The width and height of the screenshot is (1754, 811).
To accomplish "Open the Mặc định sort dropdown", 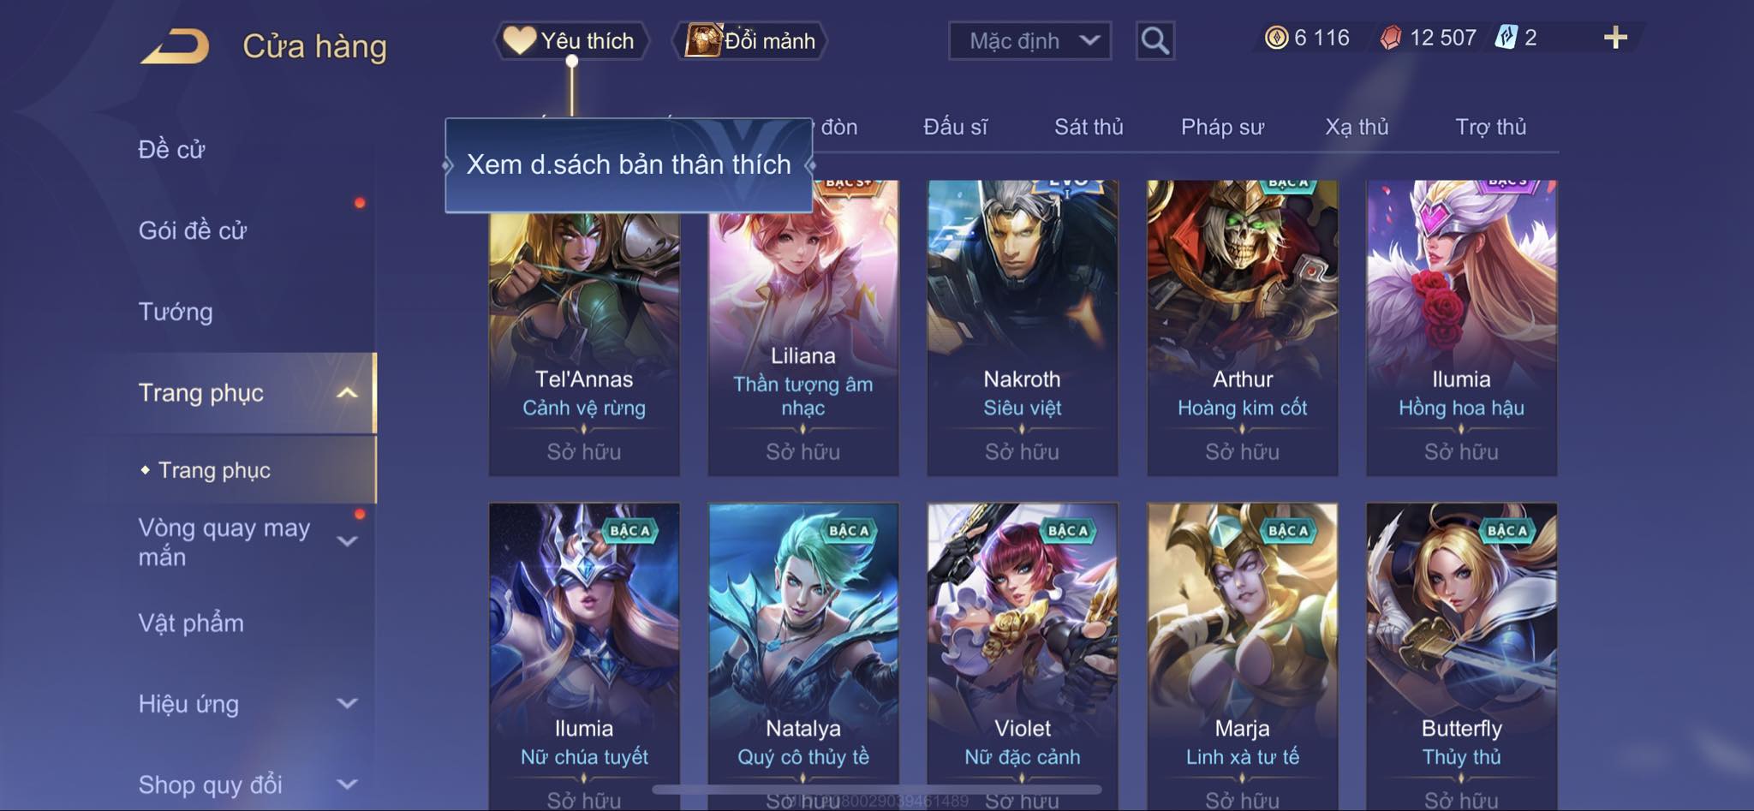I will [x=1029, y=40].
